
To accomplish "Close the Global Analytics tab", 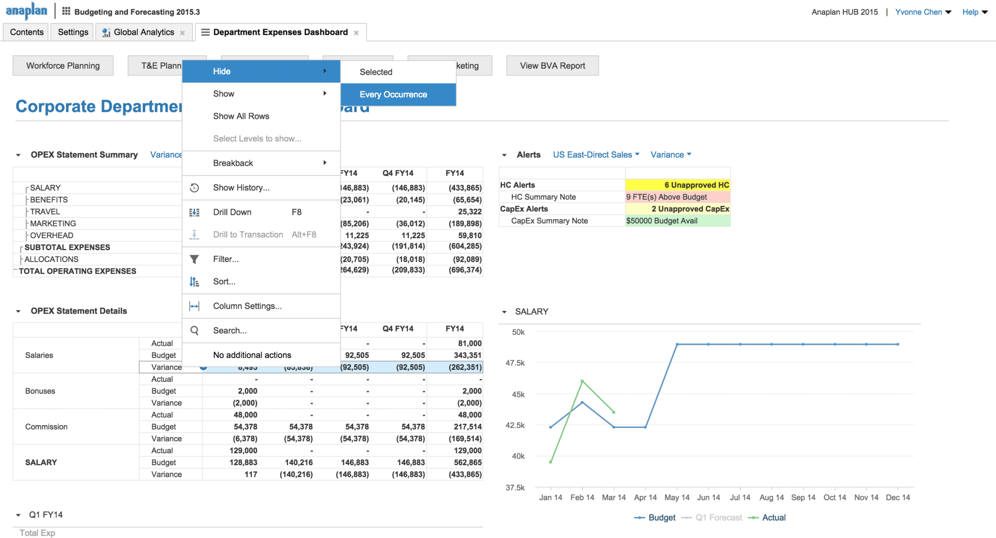I will pos(182,33).
